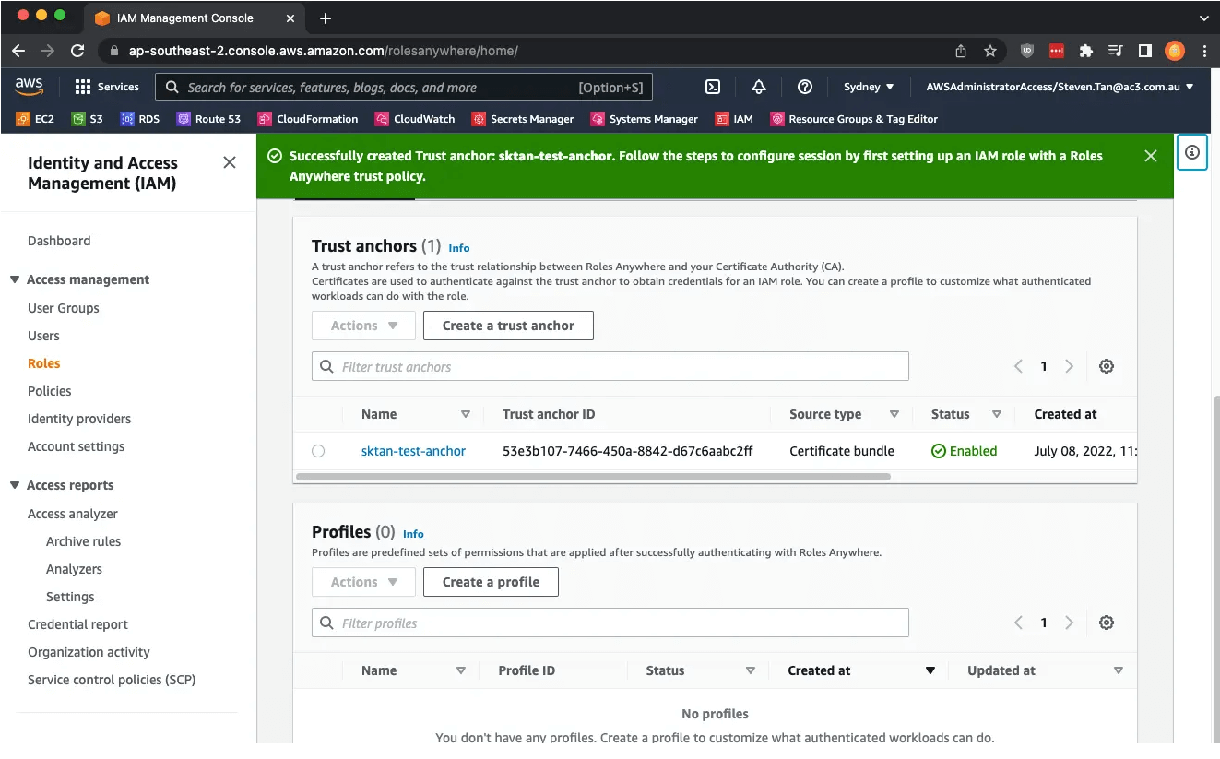Open AWS CloudShell icon
The image size is (1220, 759).
[x=713, y=87]
